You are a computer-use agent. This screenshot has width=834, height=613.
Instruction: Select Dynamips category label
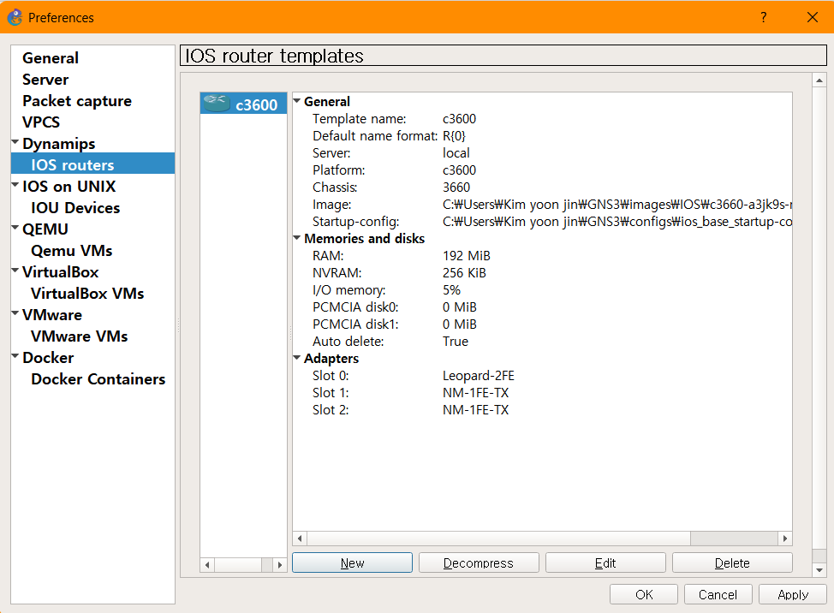pyautogui.click(x=59, y=144)
